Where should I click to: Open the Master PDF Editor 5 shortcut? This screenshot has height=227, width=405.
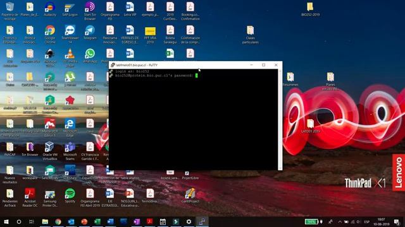coord(50,127)
